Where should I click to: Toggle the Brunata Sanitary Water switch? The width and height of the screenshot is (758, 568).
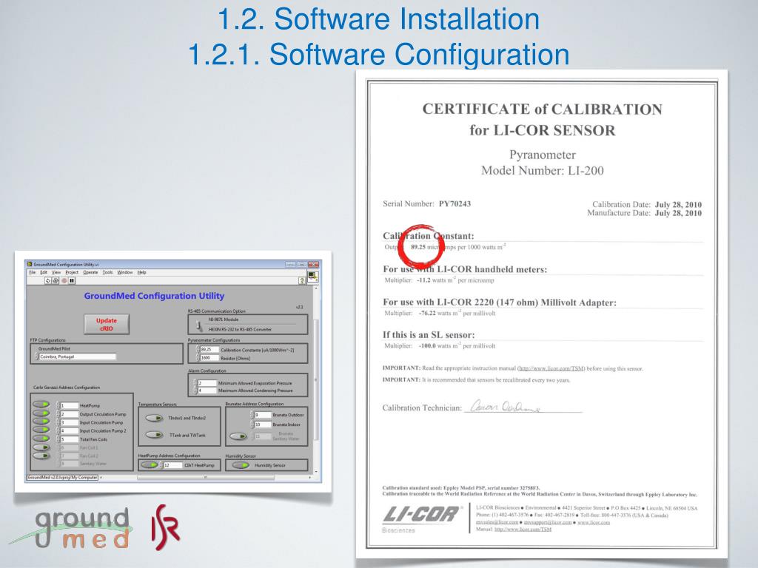238,436
